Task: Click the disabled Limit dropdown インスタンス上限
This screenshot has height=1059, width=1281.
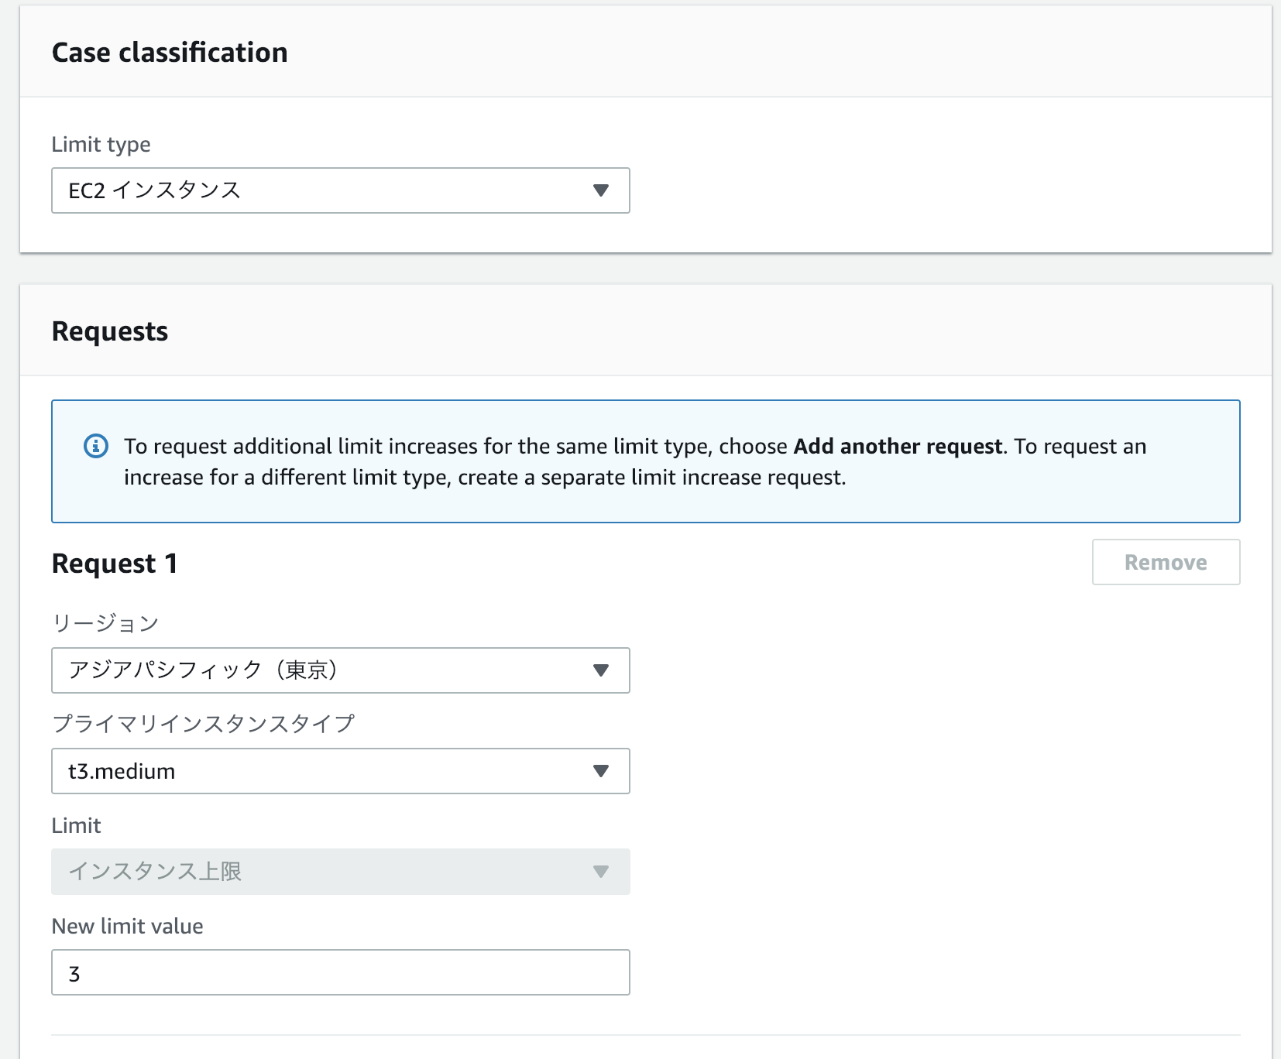Action: click(x=341, y=872)
